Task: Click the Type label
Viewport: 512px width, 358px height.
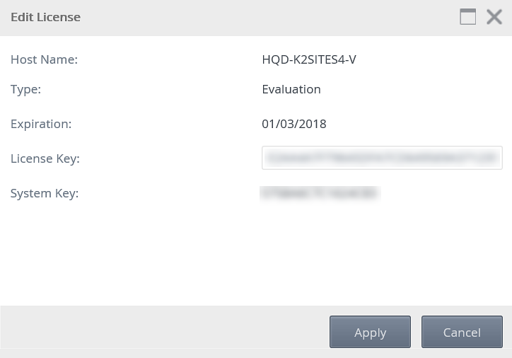Action: pos(26,89)
